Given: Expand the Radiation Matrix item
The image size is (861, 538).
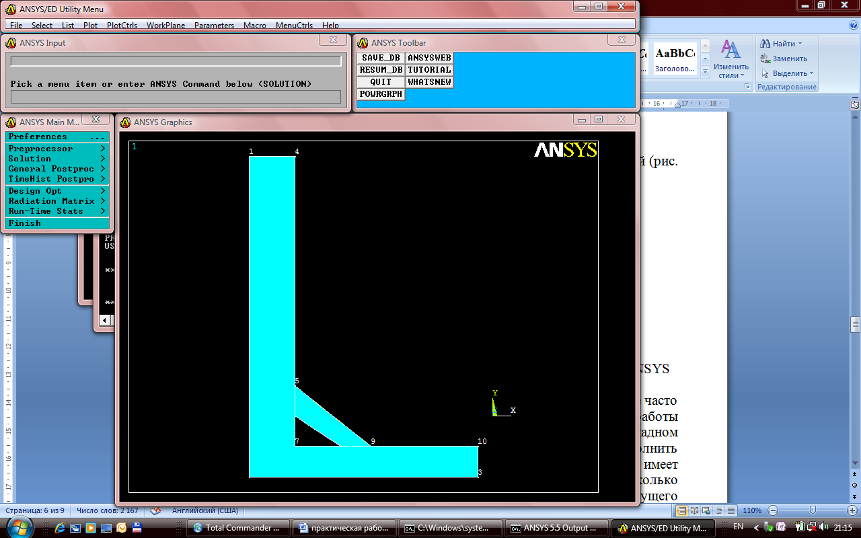Looking at the screenshot, I should tap(57, 201).
